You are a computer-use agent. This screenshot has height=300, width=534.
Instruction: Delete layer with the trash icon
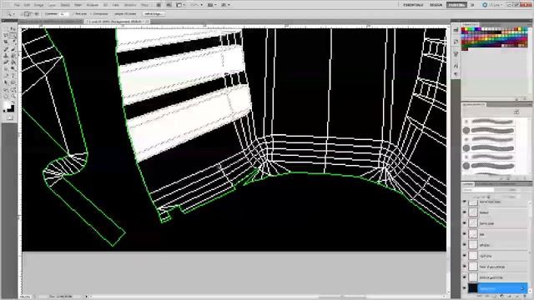click(525, 297)
